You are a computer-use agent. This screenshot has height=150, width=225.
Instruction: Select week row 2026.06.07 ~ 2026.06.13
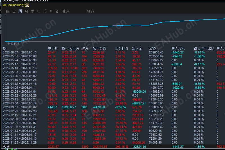tap(113, 52)
